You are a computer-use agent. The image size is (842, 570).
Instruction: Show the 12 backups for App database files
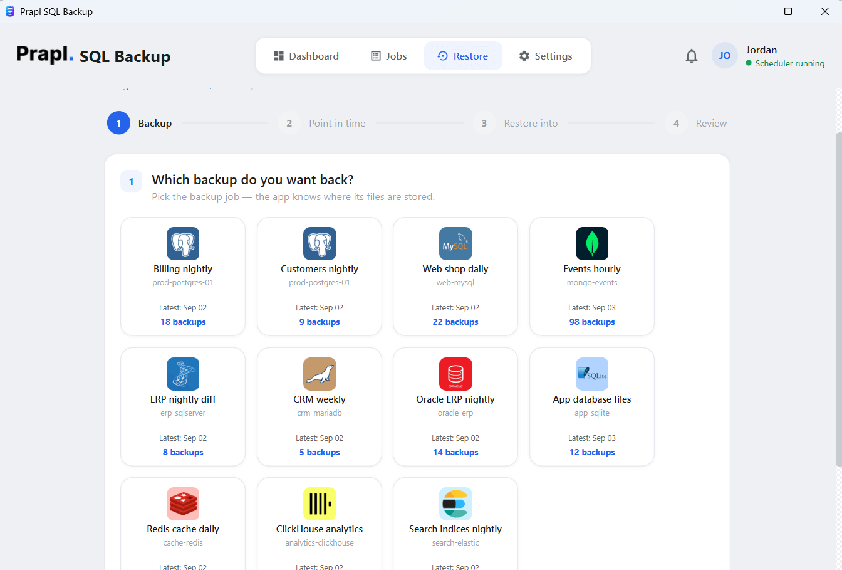point(592,452)
